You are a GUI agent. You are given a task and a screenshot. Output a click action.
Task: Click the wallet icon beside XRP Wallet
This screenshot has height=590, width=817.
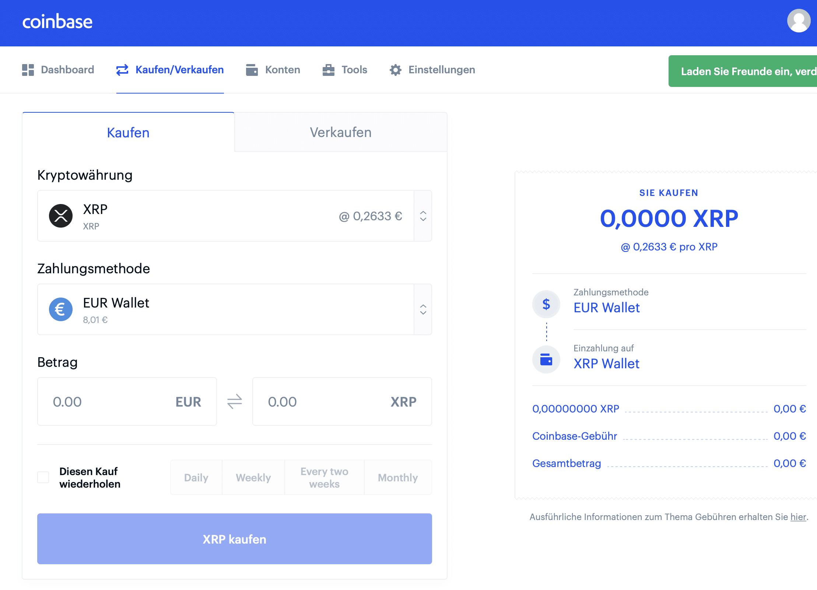tap(546, 359)
